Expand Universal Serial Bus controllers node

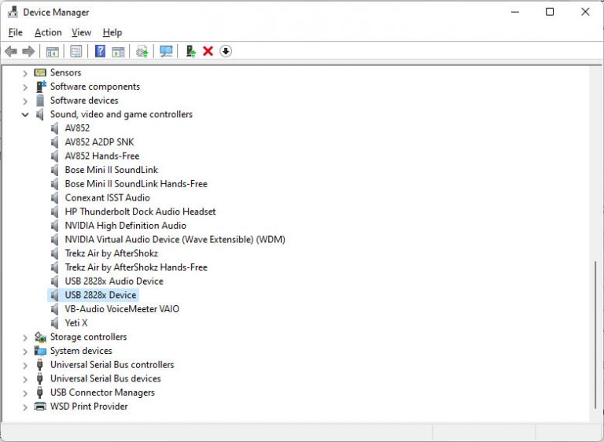[25, 365]
